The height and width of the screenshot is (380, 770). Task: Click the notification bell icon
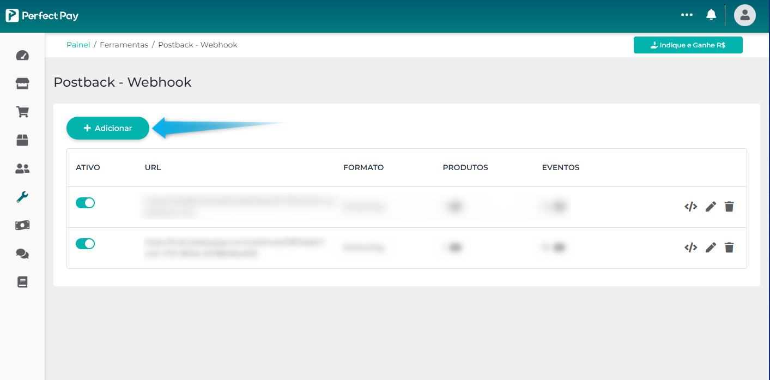click(x=711, y=15)
